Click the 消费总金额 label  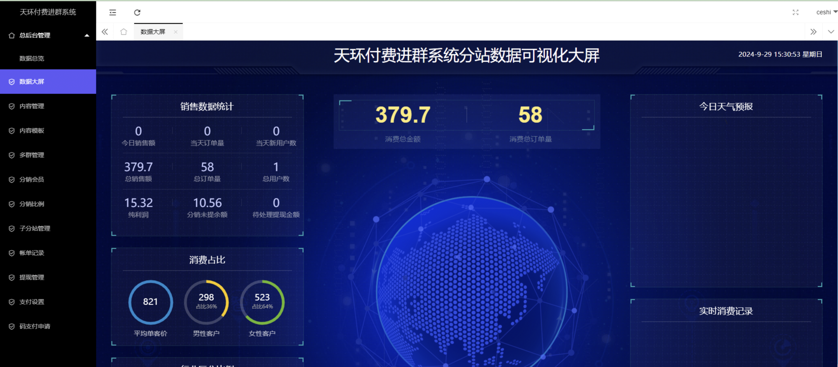[x=403, y=139]
